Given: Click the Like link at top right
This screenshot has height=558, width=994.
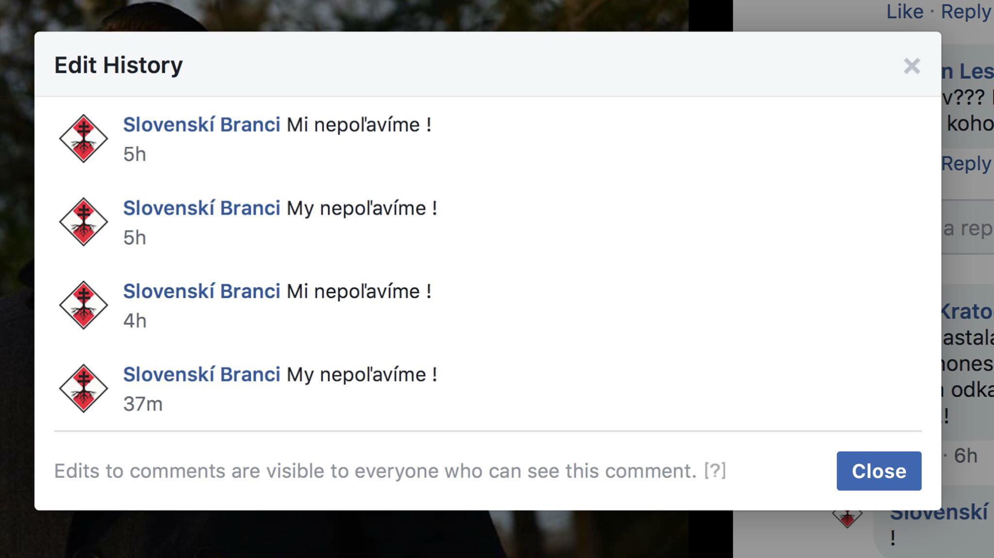Looking at the screenshot, I should click(905, 12).
